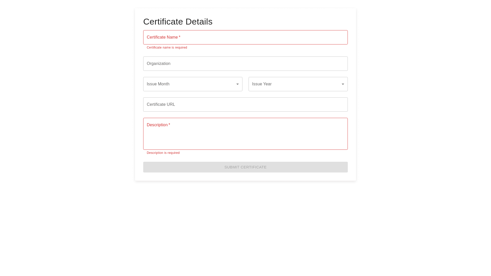
Task: Click the Issue Year arrow icon
Action: (343, 84)
